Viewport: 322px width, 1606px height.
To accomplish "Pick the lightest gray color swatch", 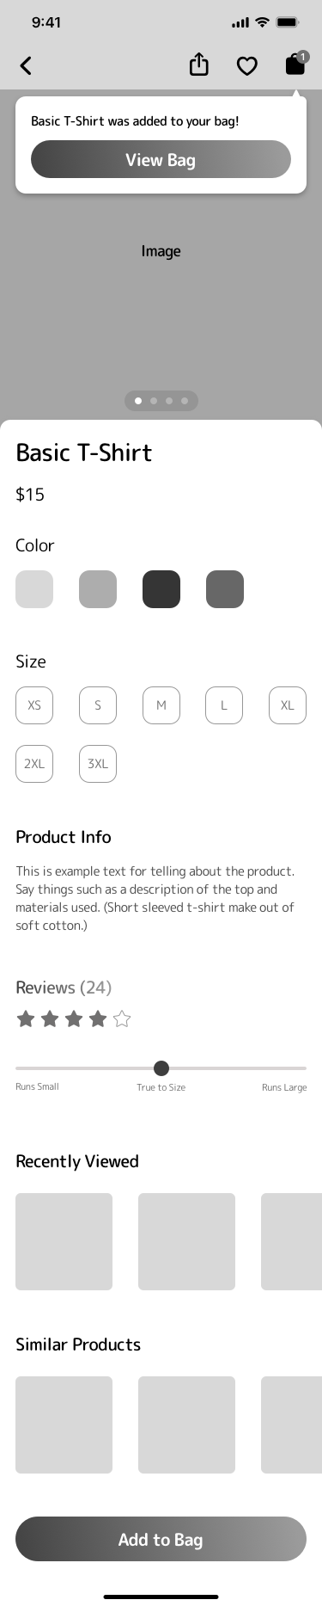I will tap(34, 589).
